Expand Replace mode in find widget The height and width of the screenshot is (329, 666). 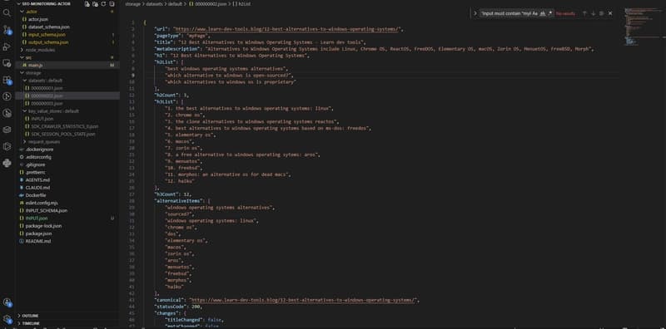pyautogui.click(x=475, y=13)
